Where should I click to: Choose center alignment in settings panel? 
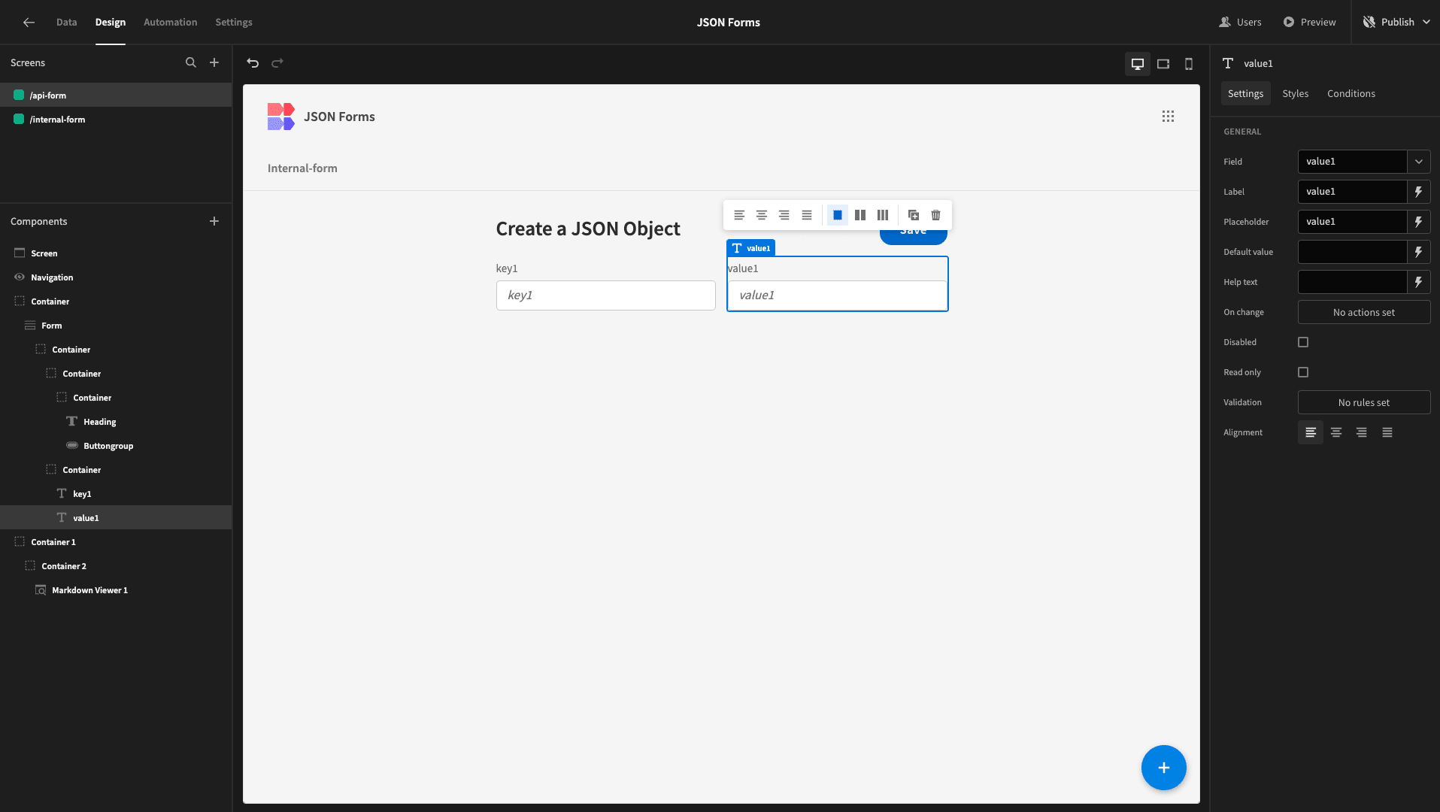tap(1336, 432)
